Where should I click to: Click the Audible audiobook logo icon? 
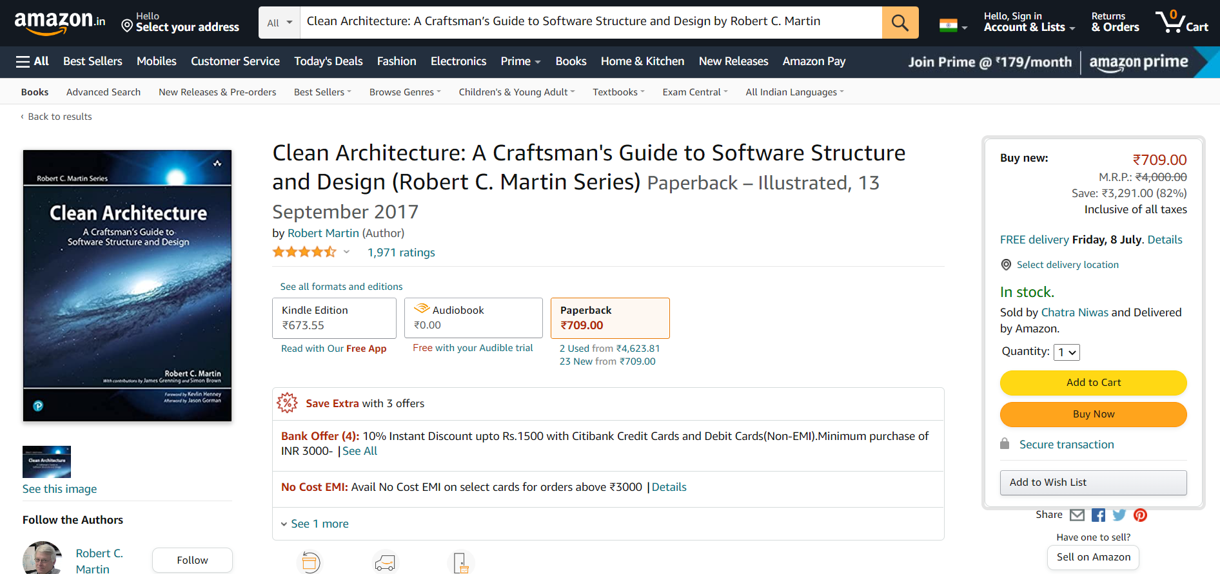point(422,309)
